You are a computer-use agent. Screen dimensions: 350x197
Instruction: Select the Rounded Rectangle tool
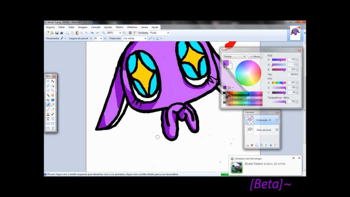click(53, 123)
